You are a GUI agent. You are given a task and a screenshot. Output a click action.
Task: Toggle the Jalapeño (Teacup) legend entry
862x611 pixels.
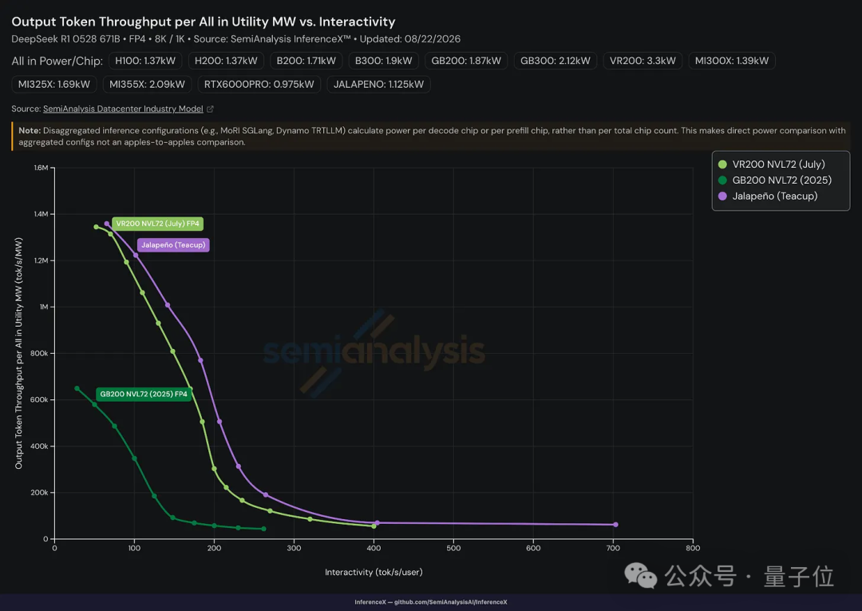click(768, 196)
